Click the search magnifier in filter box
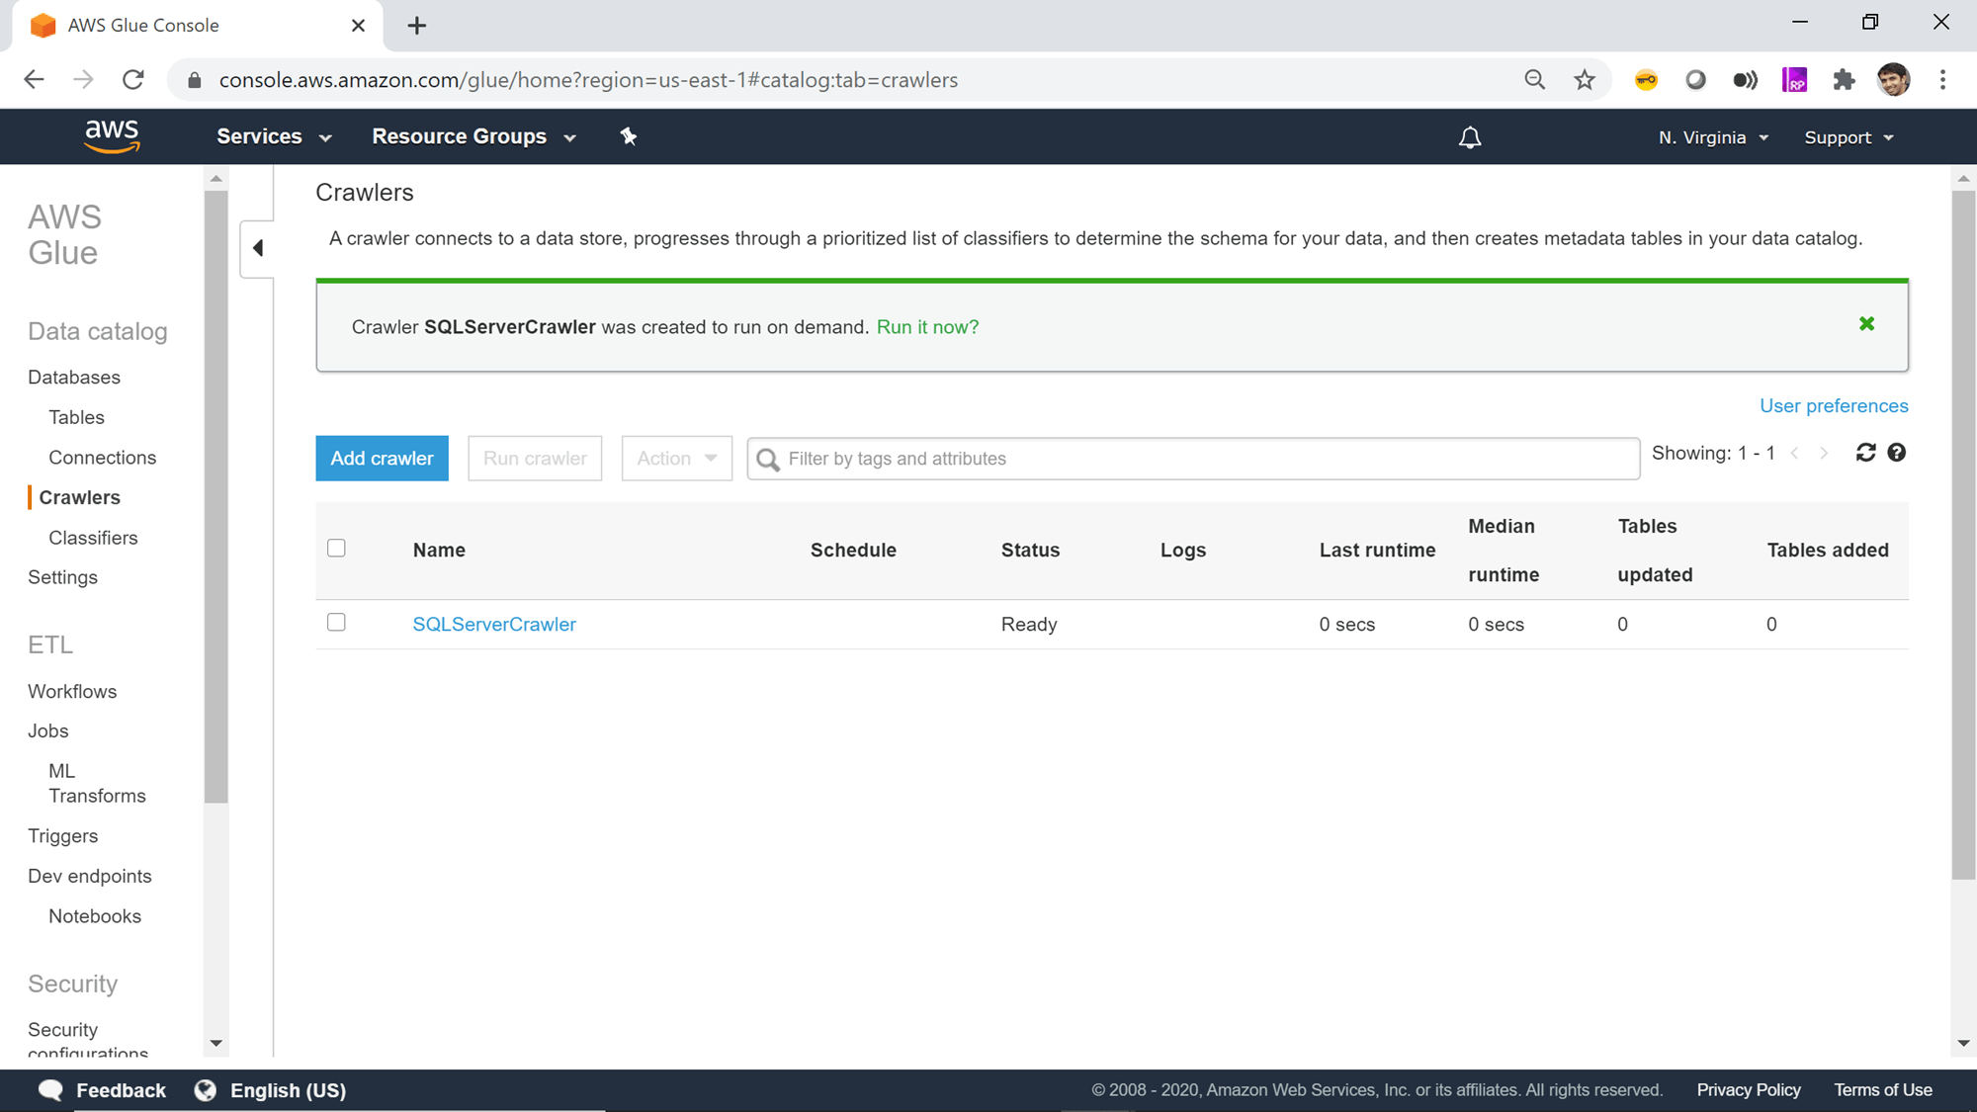Image resolution: width=1977 pixels, height=1112 pixels. [768, 459]
